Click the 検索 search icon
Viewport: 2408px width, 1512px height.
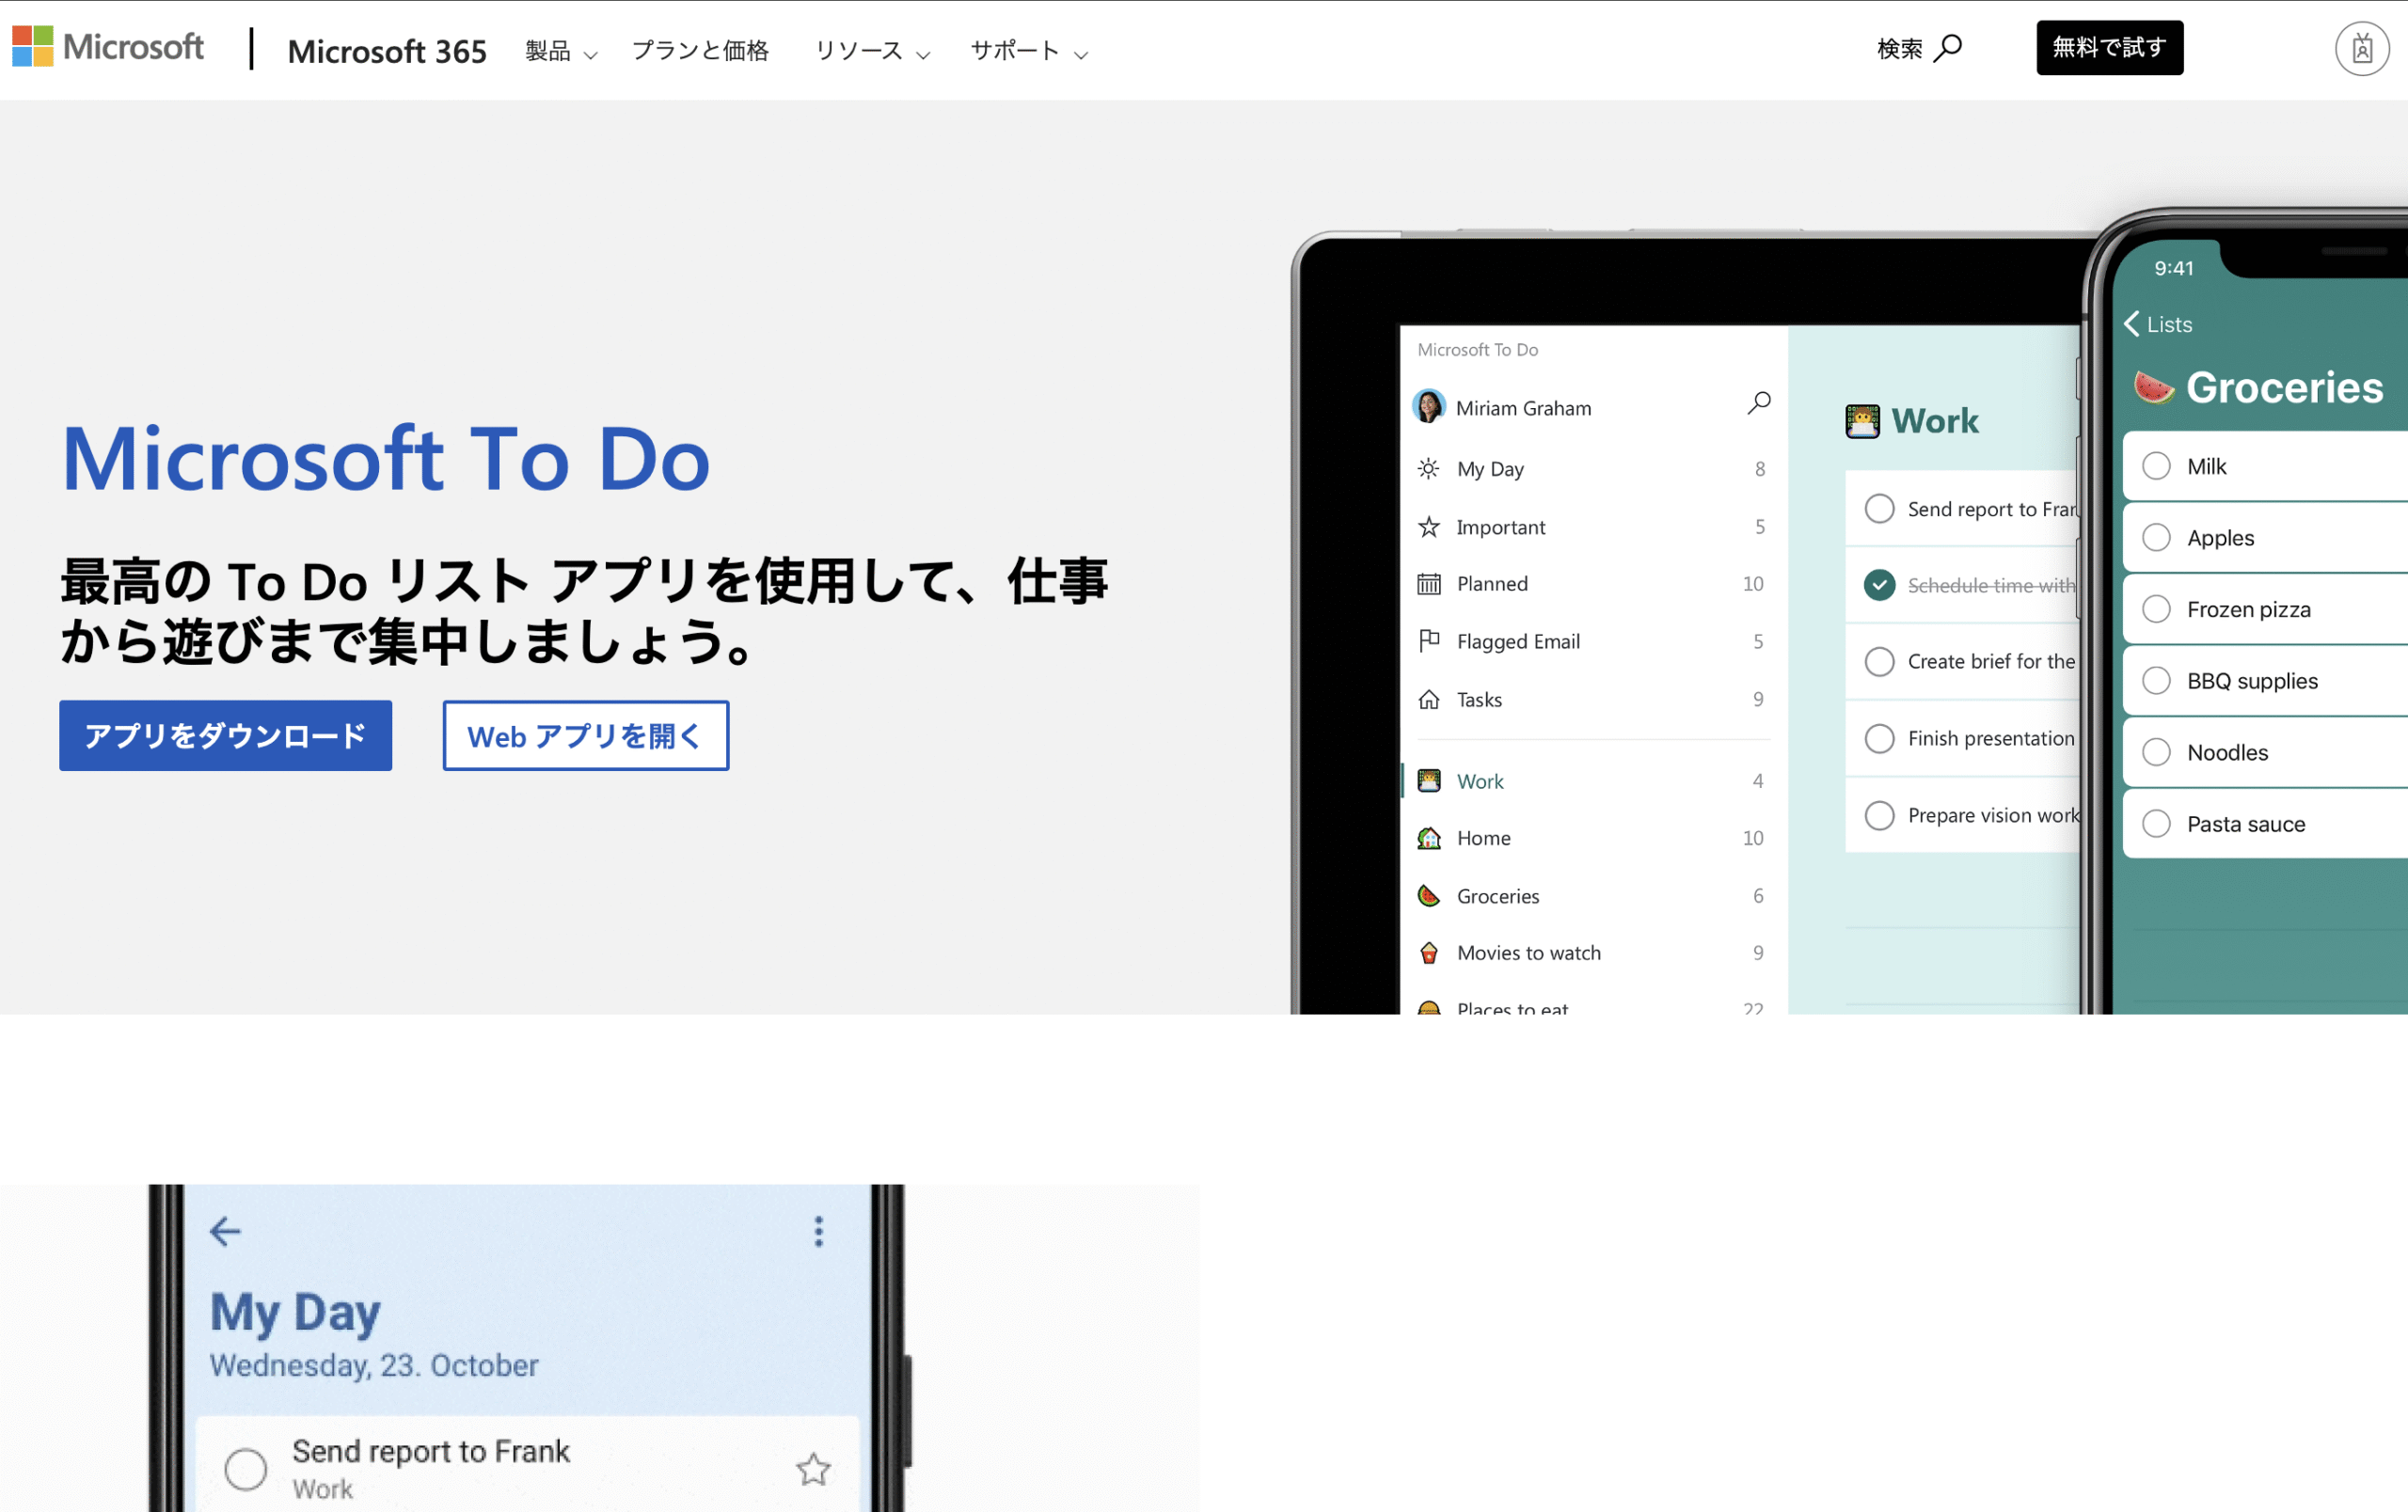click(1947, 48)
